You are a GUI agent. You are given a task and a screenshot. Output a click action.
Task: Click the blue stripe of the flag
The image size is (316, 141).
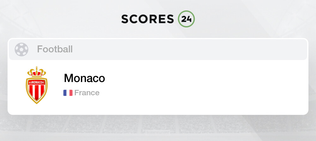(x=65, y=93)
